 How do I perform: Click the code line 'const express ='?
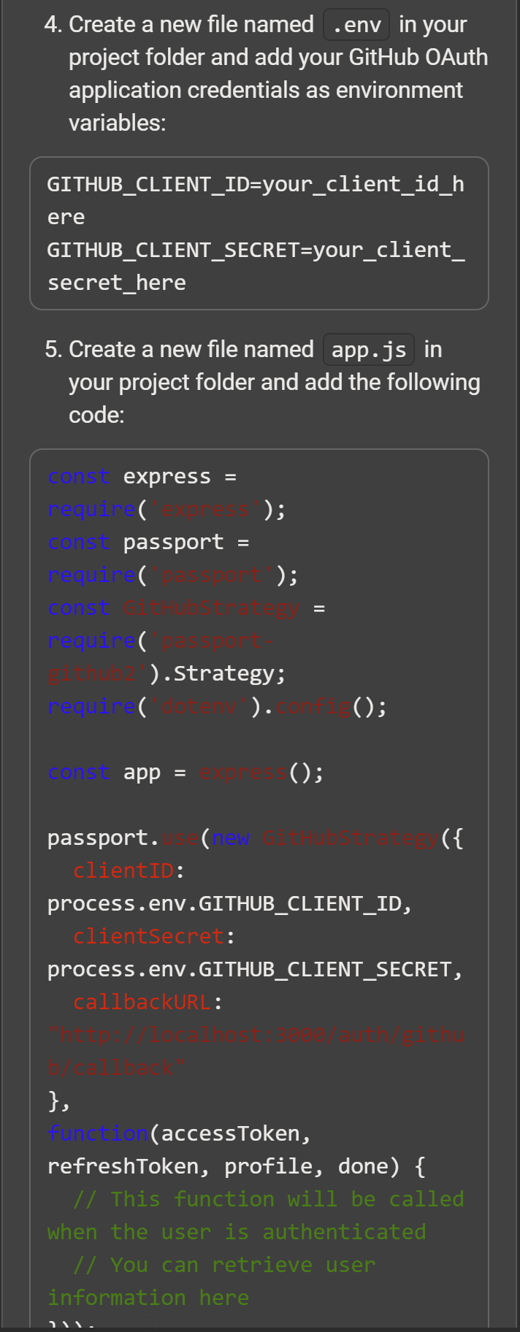(x=142, y=476)
